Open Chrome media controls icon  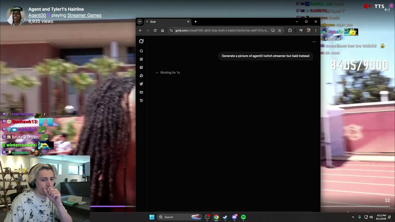click(301, 31)
